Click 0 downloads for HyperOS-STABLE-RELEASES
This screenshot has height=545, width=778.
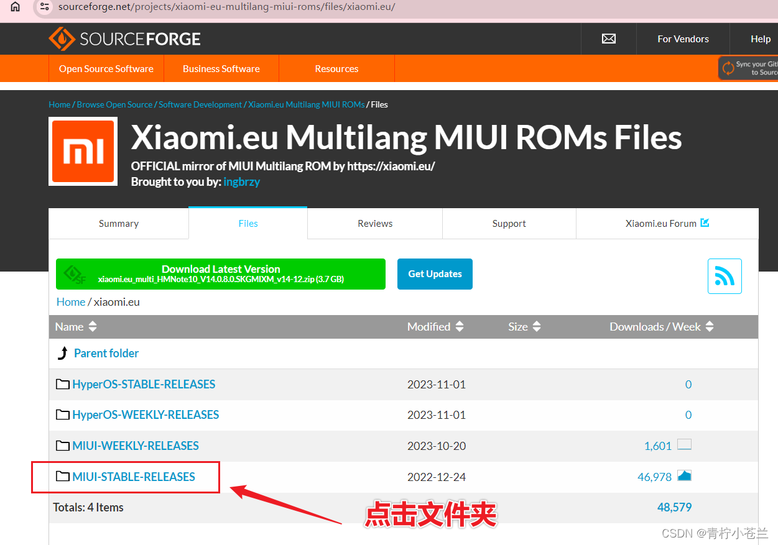click(688, 385)
